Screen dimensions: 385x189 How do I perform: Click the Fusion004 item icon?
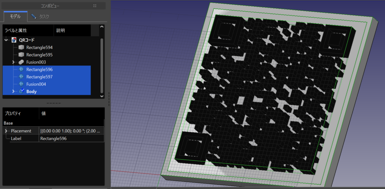coord(21,84)
